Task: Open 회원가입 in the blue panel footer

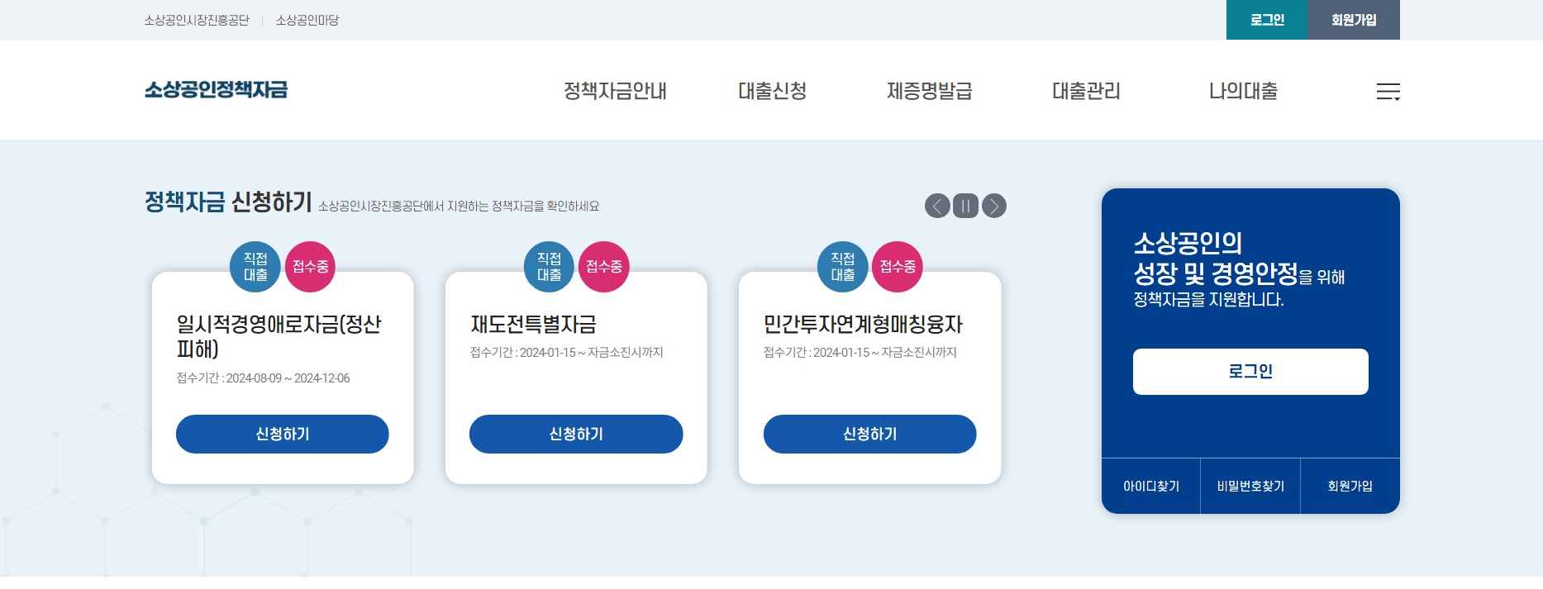Action: click(x=1350, y=487)
